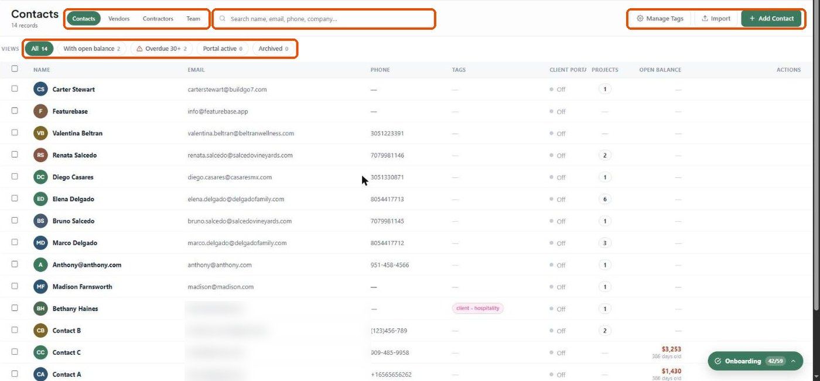This screenshot has height=381, width=820.
Task: Check the box for Featurebase
Action: (15, 110)
